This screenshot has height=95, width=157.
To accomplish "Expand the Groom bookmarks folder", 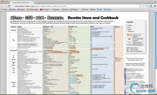I will coord(107,9).
